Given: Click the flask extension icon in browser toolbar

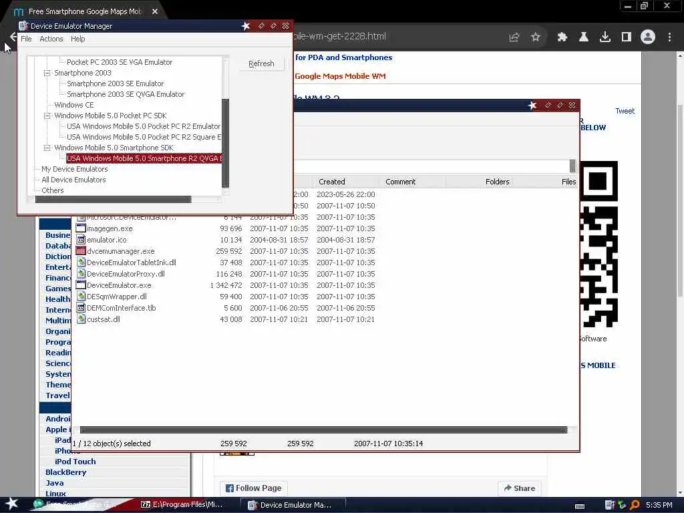Looking at the screenshot, I should click(583, 37).
